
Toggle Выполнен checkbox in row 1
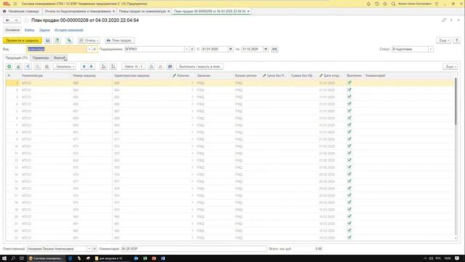click(x=349, y=83)
